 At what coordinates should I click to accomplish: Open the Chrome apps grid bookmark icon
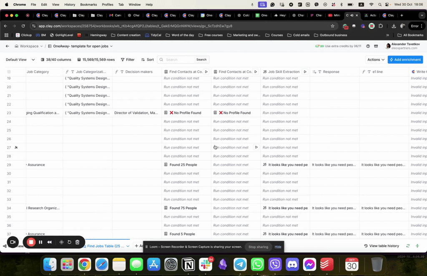pos(6,35)
